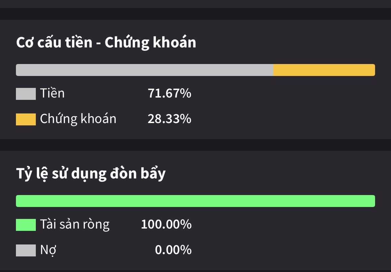Click the 71.67% cash value
This screenshot has width=391, height=272.
coord(169,93)
